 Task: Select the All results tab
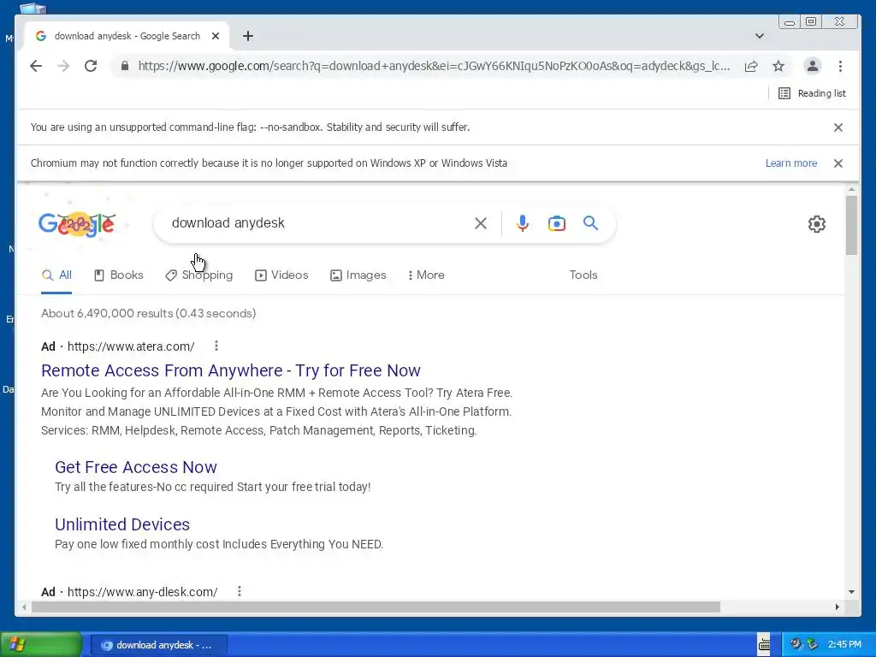[56, 275]
